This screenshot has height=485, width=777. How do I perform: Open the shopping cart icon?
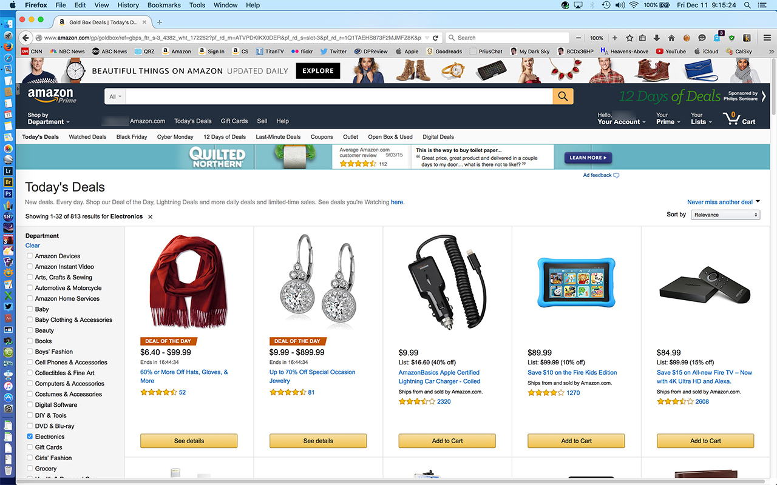tap(731, 118)
